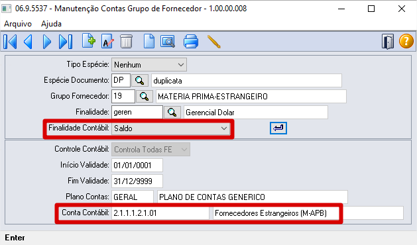Click the Fornecedores Estrangeiros (M-APB) field

click(x=308, y=213)
